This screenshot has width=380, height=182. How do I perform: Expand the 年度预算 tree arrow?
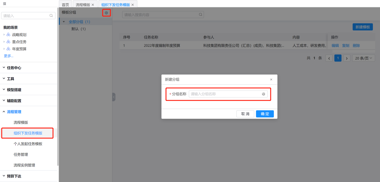[4, 49]
